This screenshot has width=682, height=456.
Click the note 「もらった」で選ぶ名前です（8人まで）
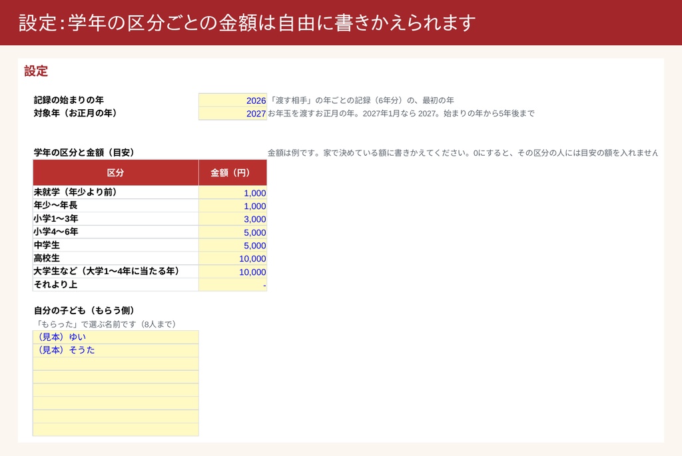click(x=107, y=324)
